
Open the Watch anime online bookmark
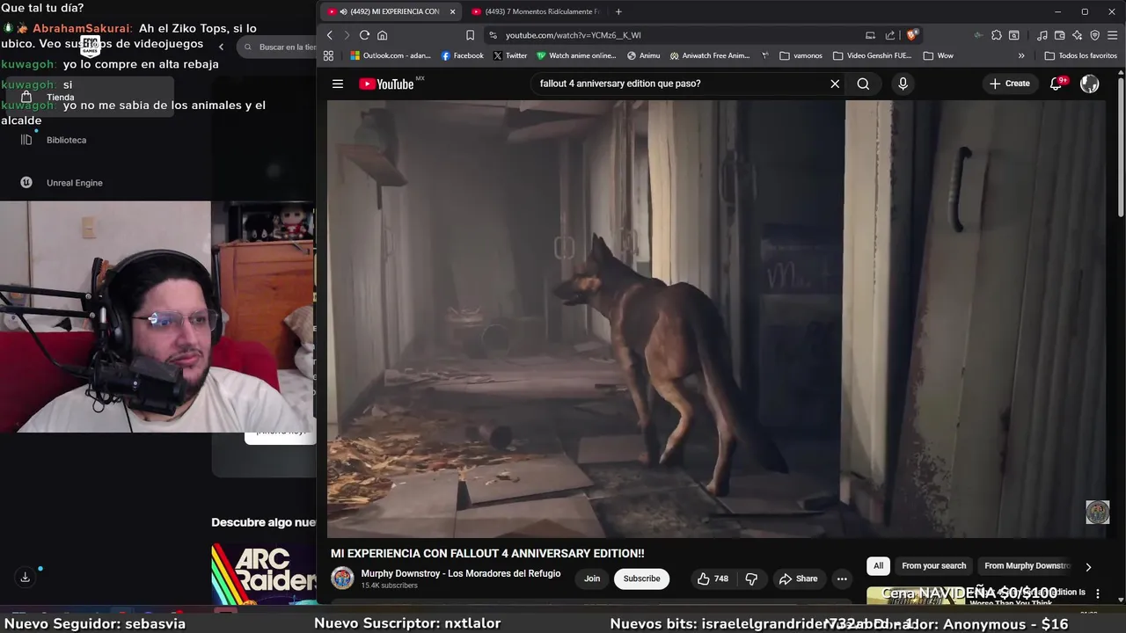click(x=577, y=55)
